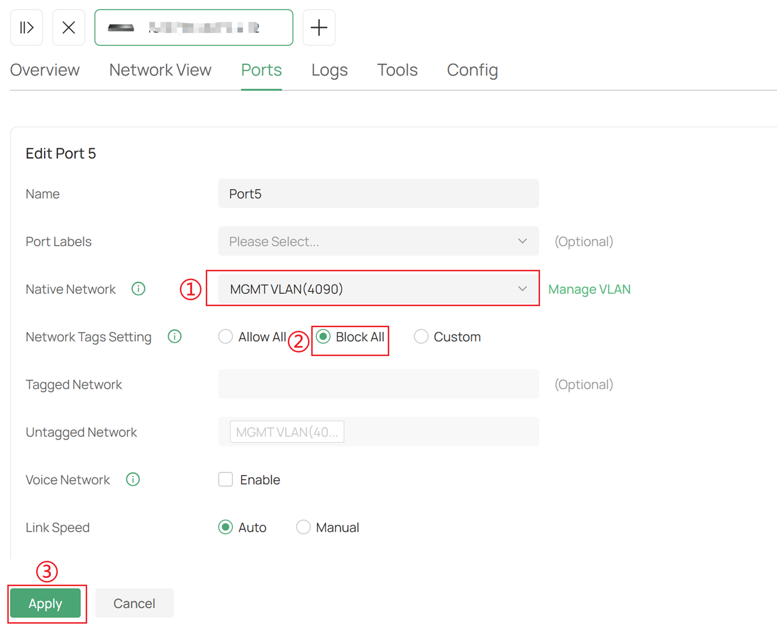Switch to the Network View tab
Screen dimensions: 777x625
click(x=160, y=70)
